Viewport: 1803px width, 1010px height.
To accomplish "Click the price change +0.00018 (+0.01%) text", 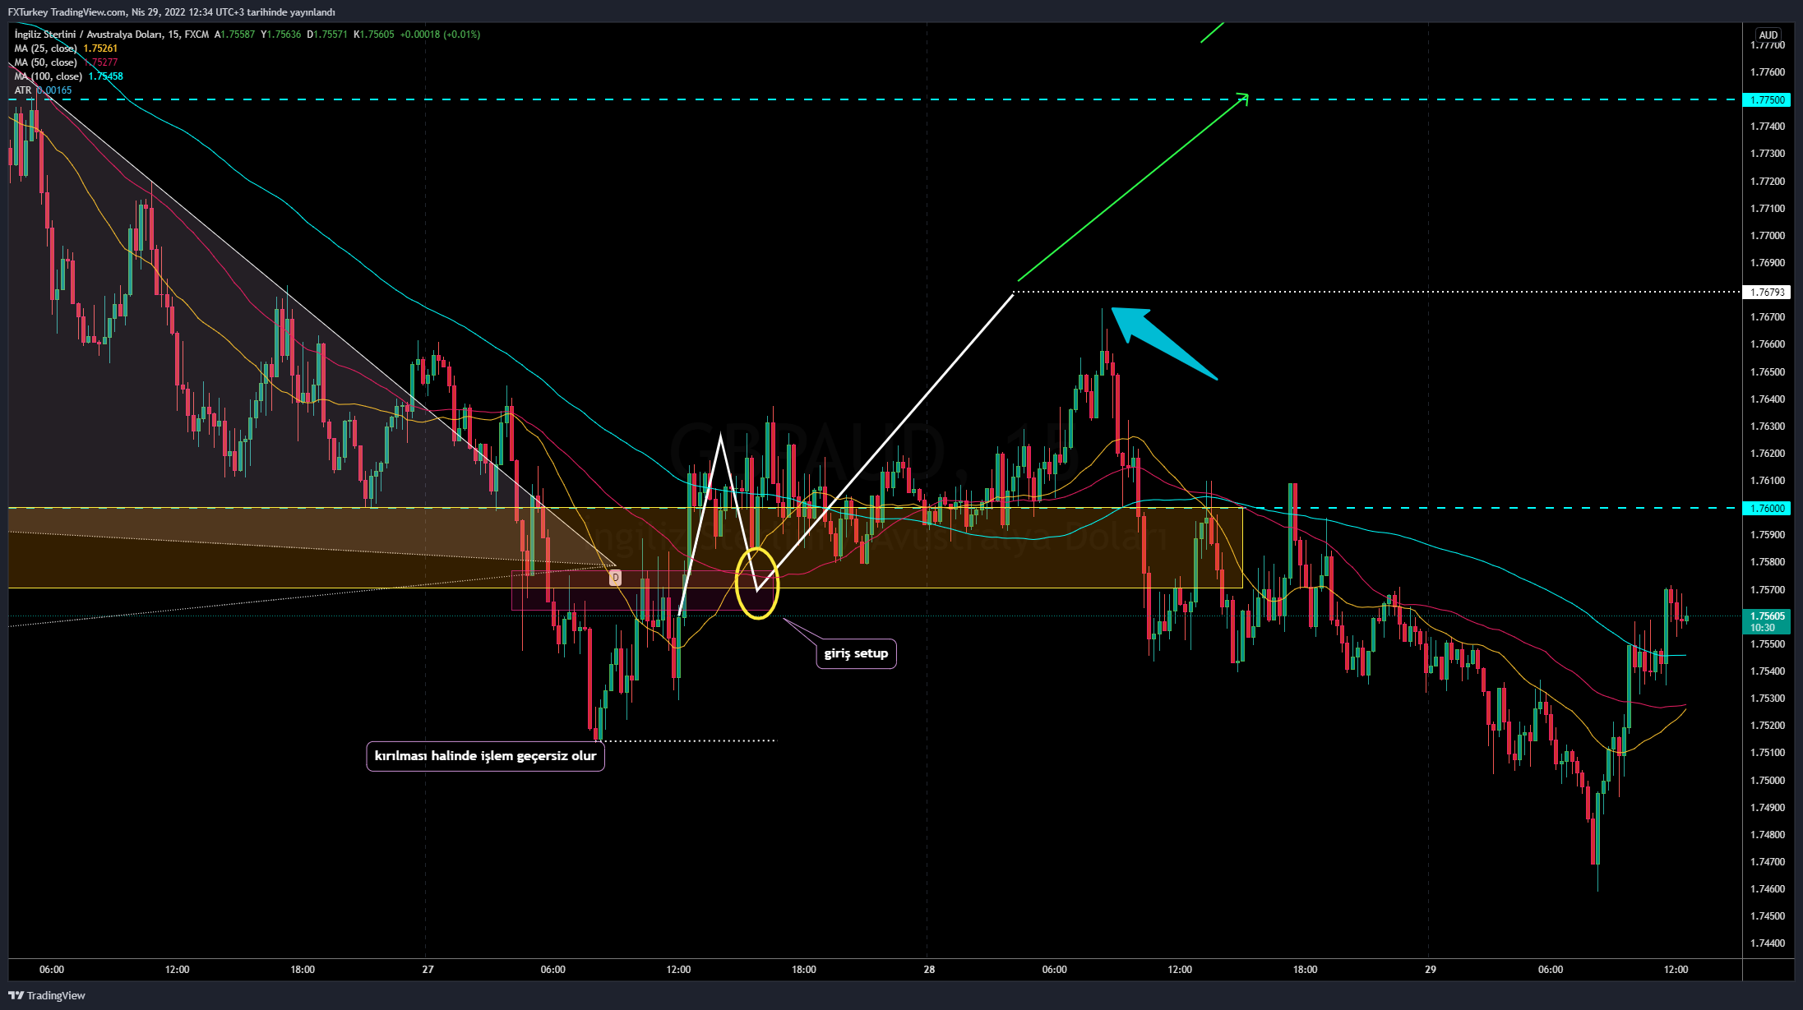I will [x=440, y=35].
